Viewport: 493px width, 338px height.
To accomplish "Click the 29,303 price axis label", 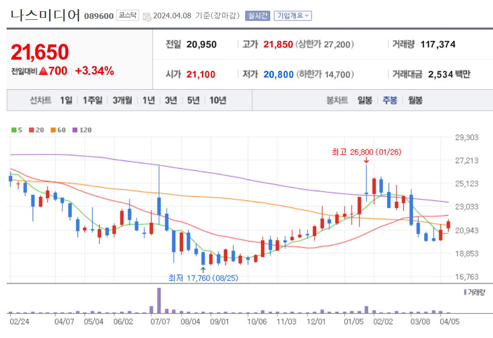I will tap(466, 138).
